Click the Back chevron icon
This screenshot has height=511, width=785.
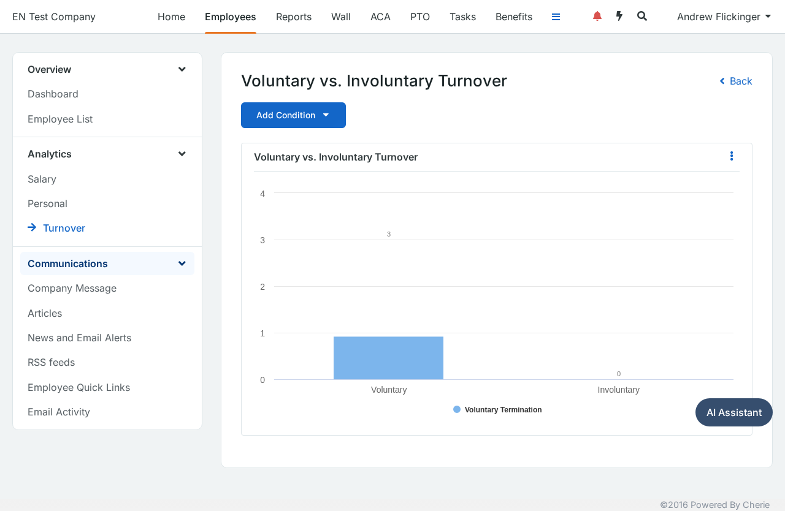point(722,81)
